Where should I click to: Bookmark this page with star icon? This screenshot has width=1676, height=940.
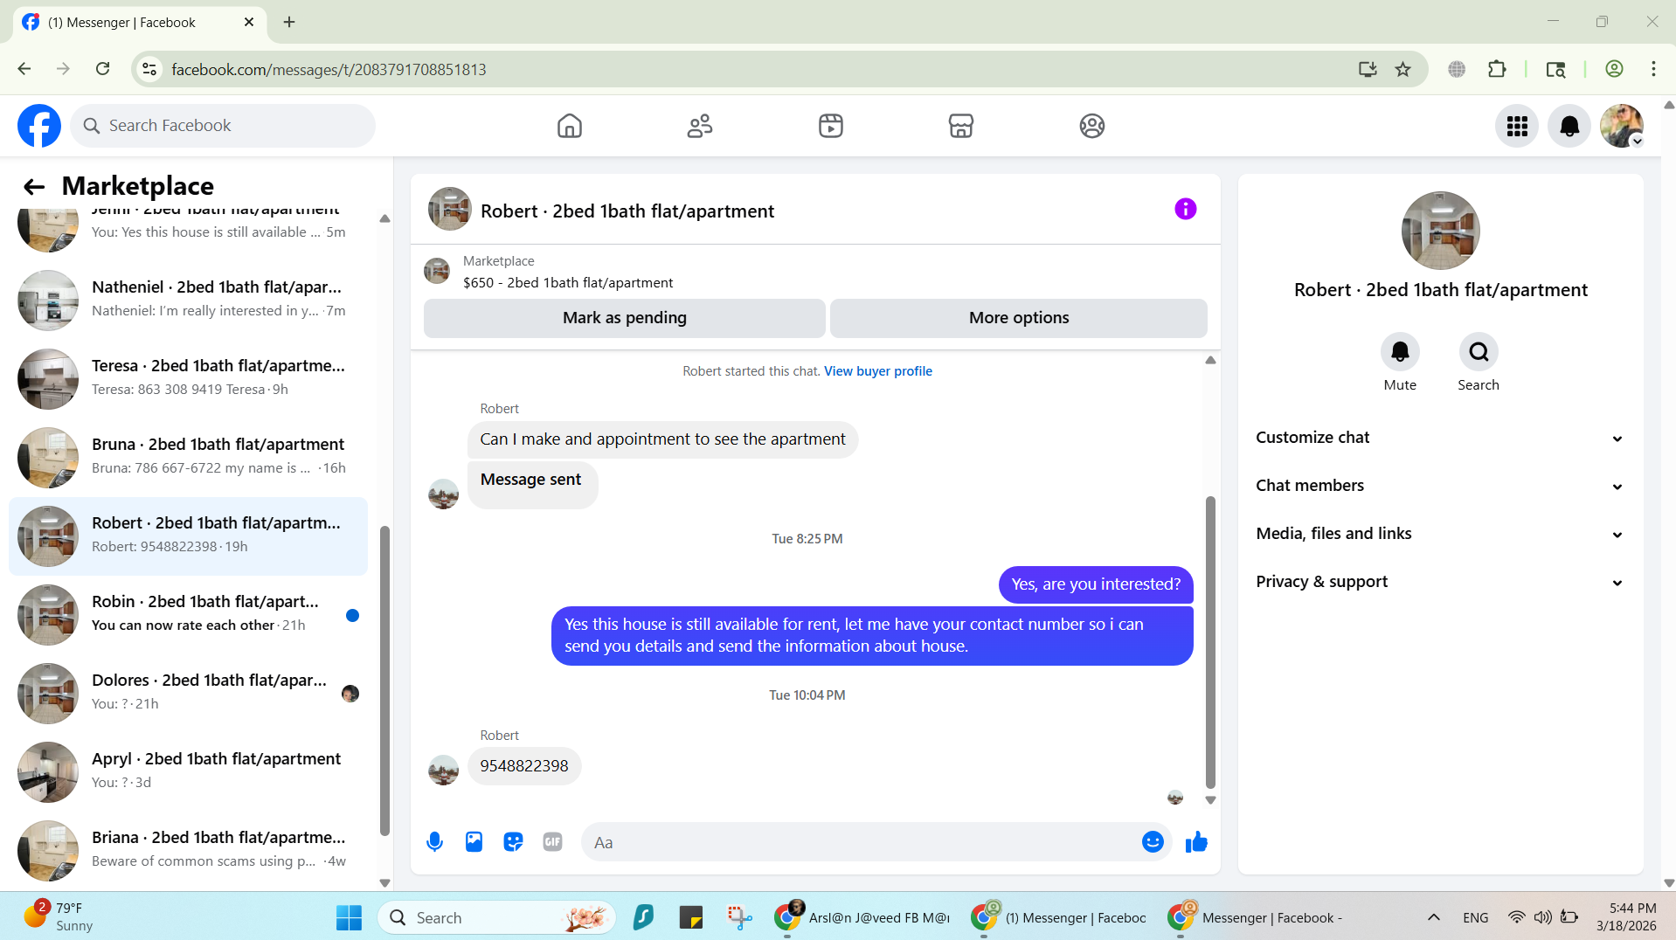click(x=1402, y=69)
